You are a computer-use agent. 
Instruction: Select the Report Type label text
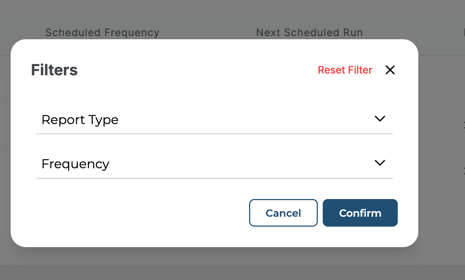(80, 120)
